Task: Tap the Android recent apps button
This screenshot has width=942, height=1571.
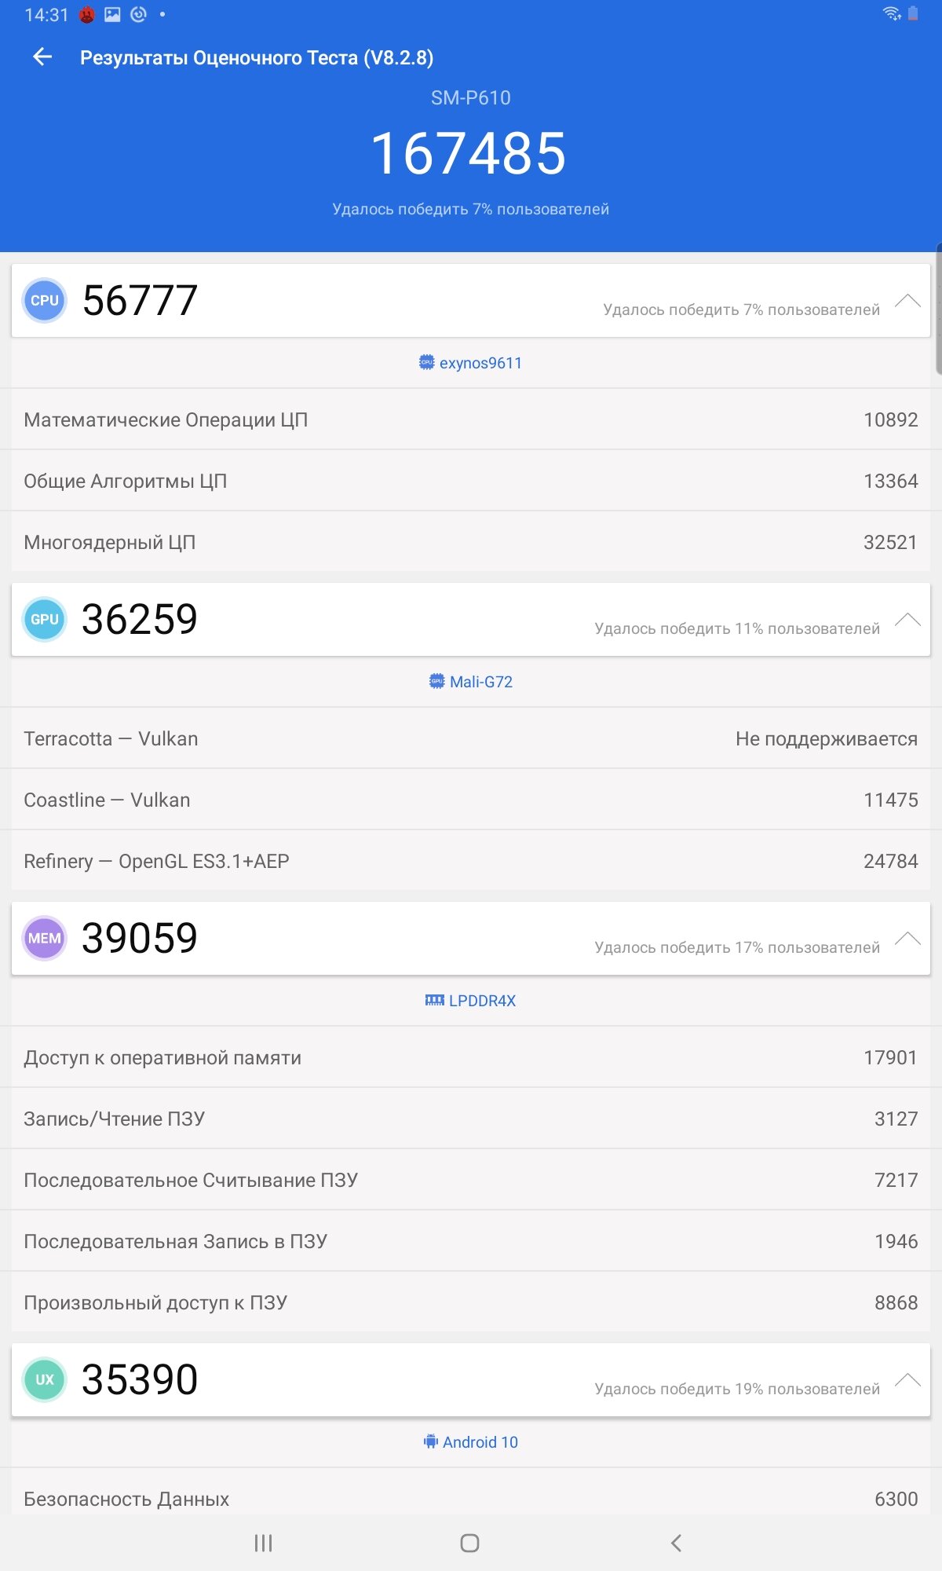Action: point(263,1544)
